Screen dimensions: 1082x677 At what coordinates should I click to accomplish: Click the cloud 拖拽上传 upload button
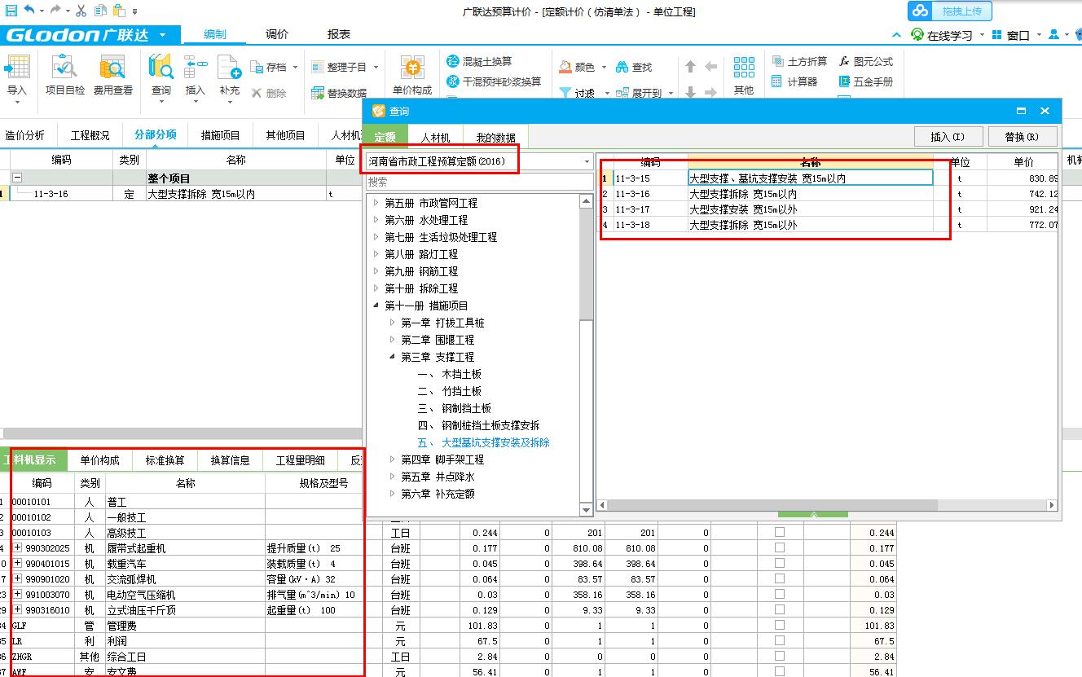click(x=950, y=11)
